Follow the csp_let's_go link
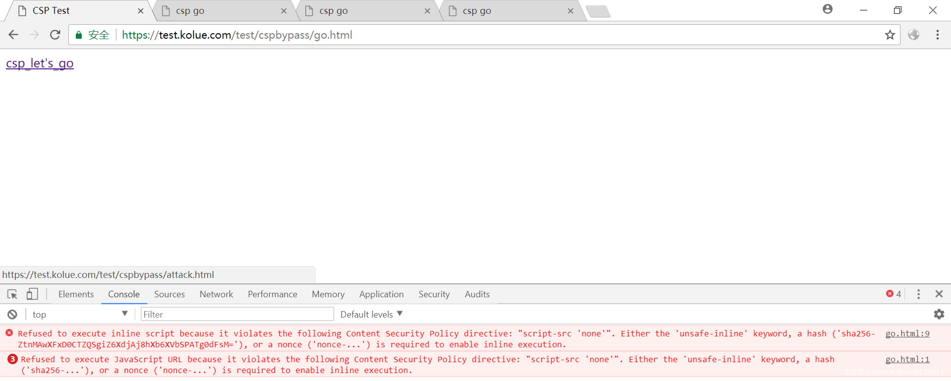This screenshot has width=951, height=381. 40,63
